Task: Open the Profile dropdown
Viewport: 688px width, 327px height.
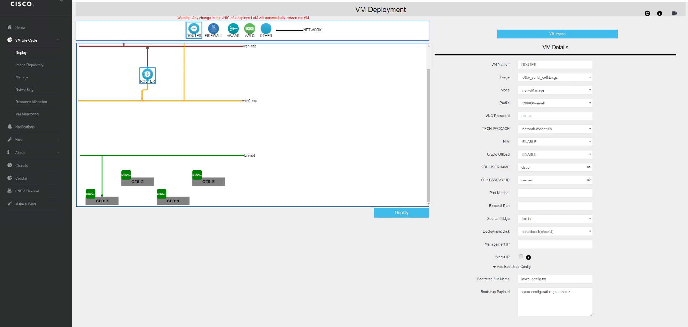Action: pyautogui.click(x=555, y=103)
